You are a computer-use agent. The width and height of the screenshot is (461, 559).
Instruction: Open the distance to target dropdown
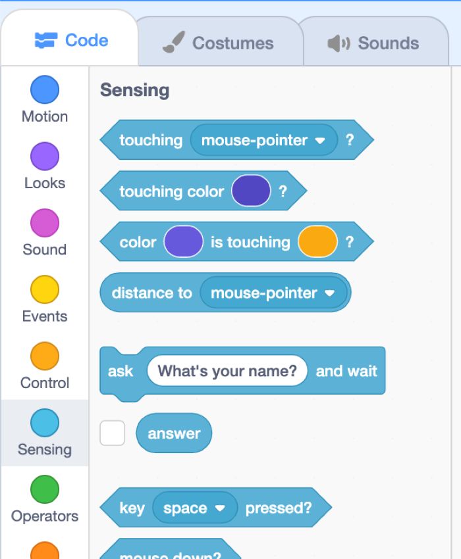click(331, 293)
